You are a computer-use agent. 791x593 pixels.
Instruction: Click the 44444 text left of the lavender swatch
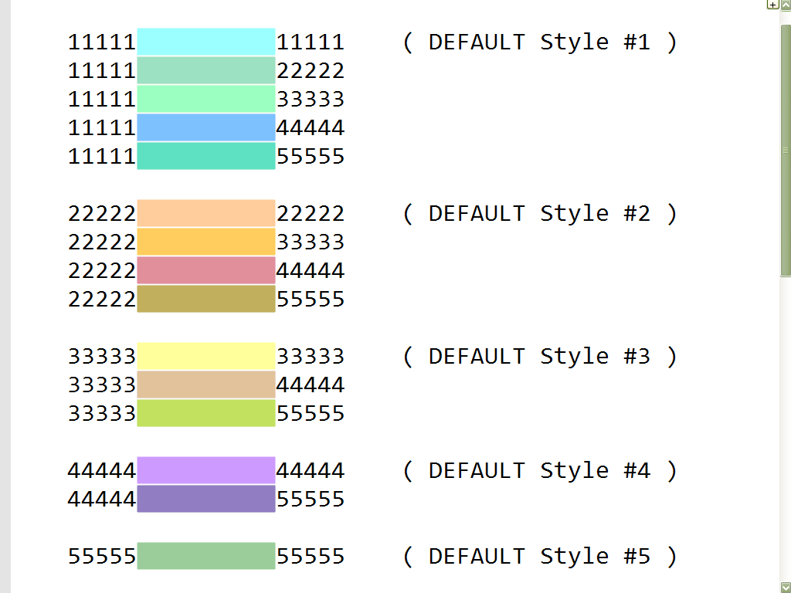click(x=102, y=471)
